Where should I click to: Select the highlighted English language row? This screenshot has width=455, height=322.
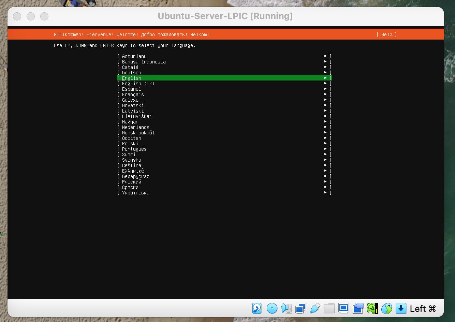(x=224, y=78)
